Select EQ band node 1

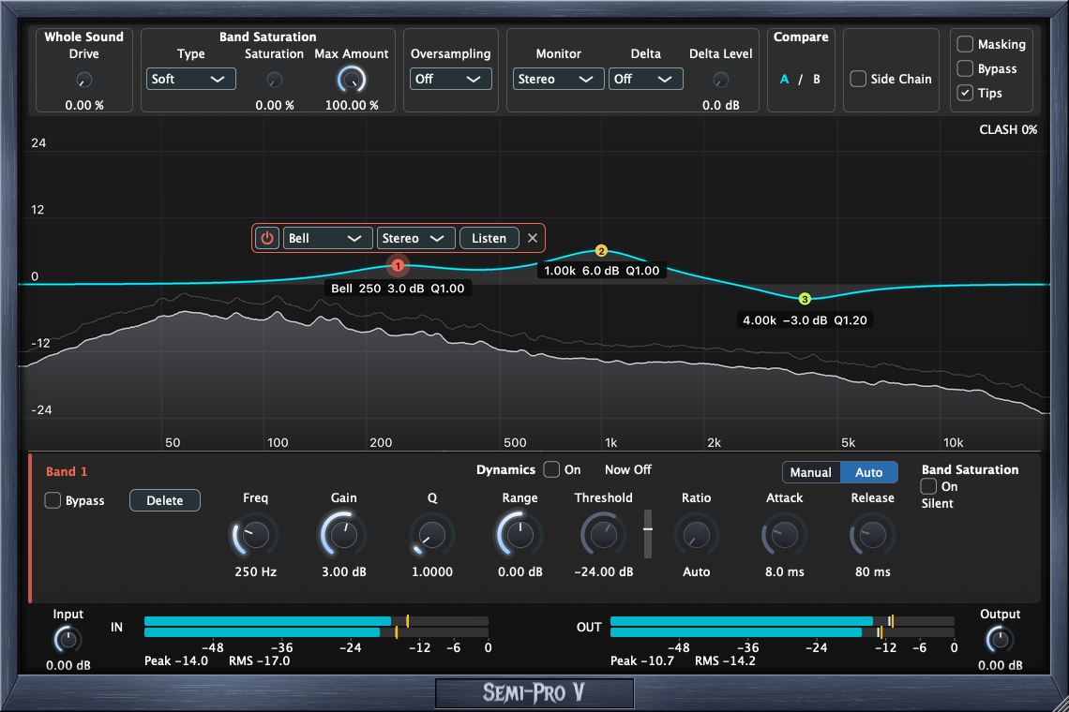point(398,266)
